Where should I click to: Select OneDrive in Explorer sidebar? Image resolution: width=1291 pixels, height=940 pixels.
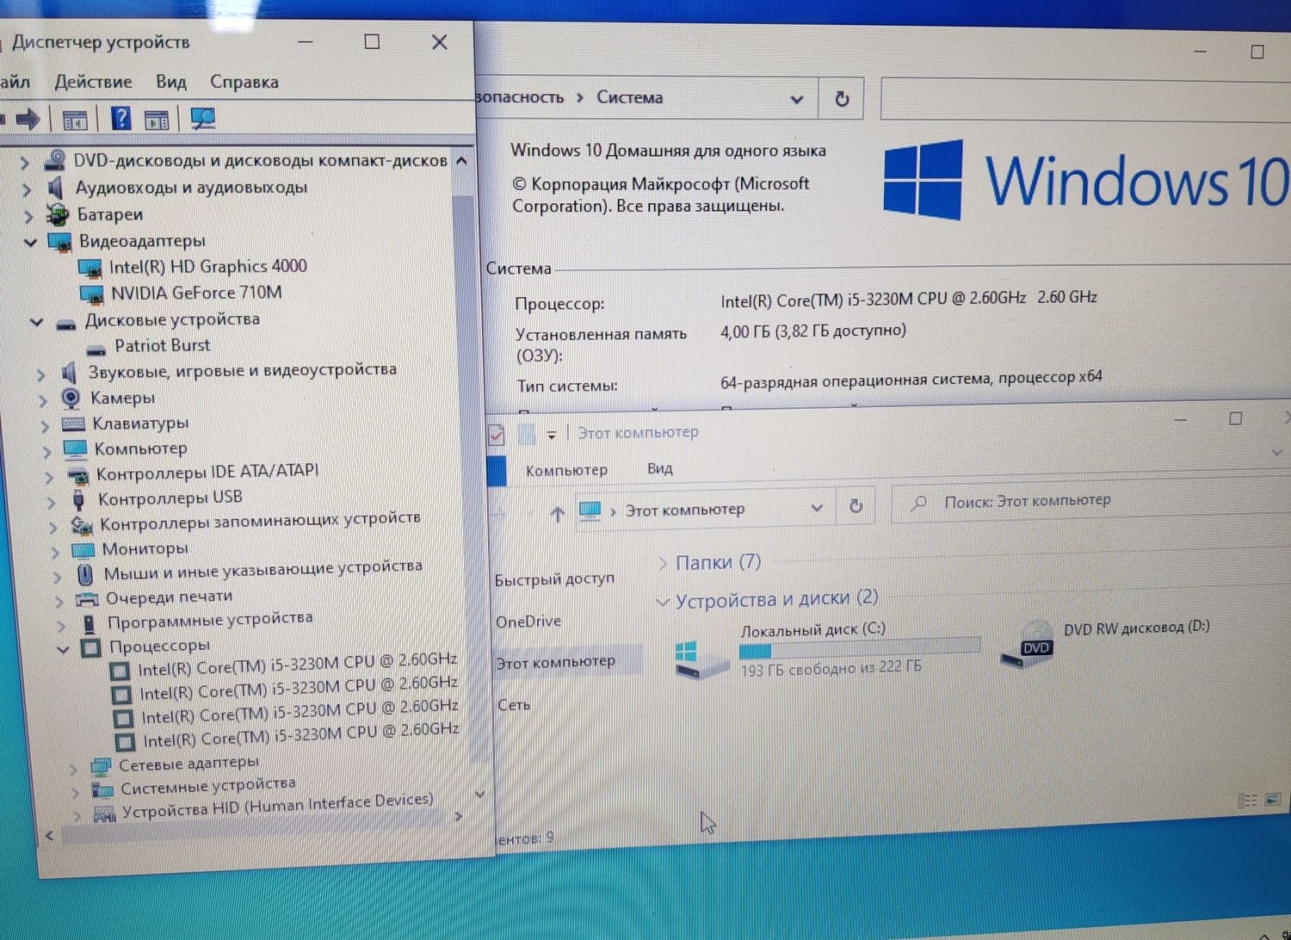[528, 622]
